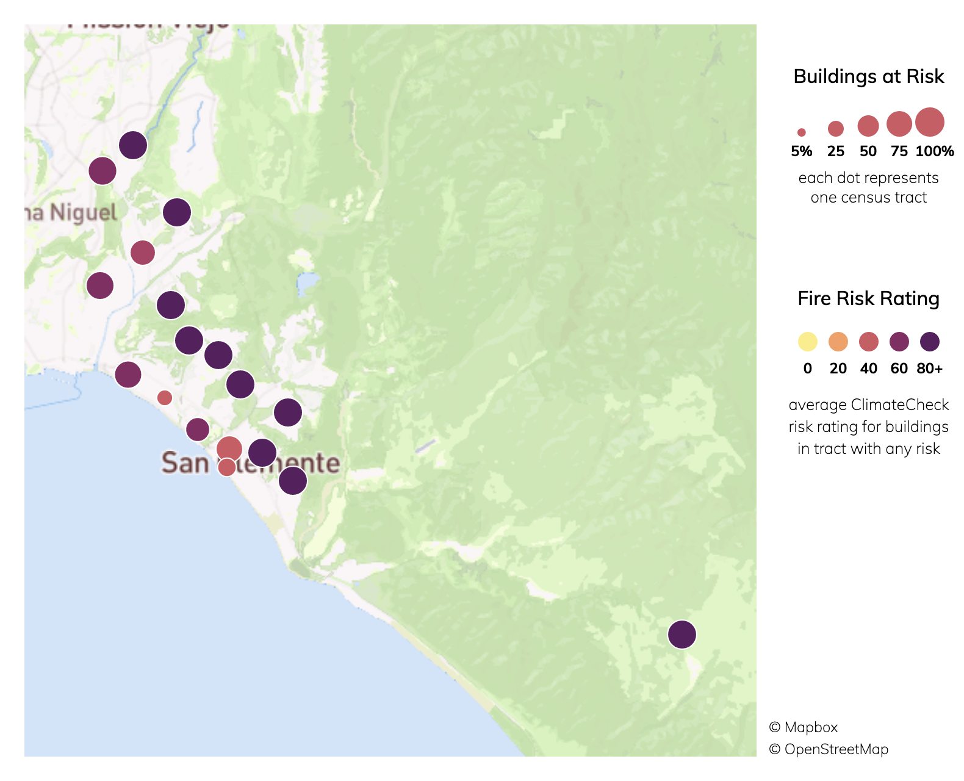964x781 pixels.
Task: Click the yellow 0 fire risk swatch
Action: click(x=808, y=342)
